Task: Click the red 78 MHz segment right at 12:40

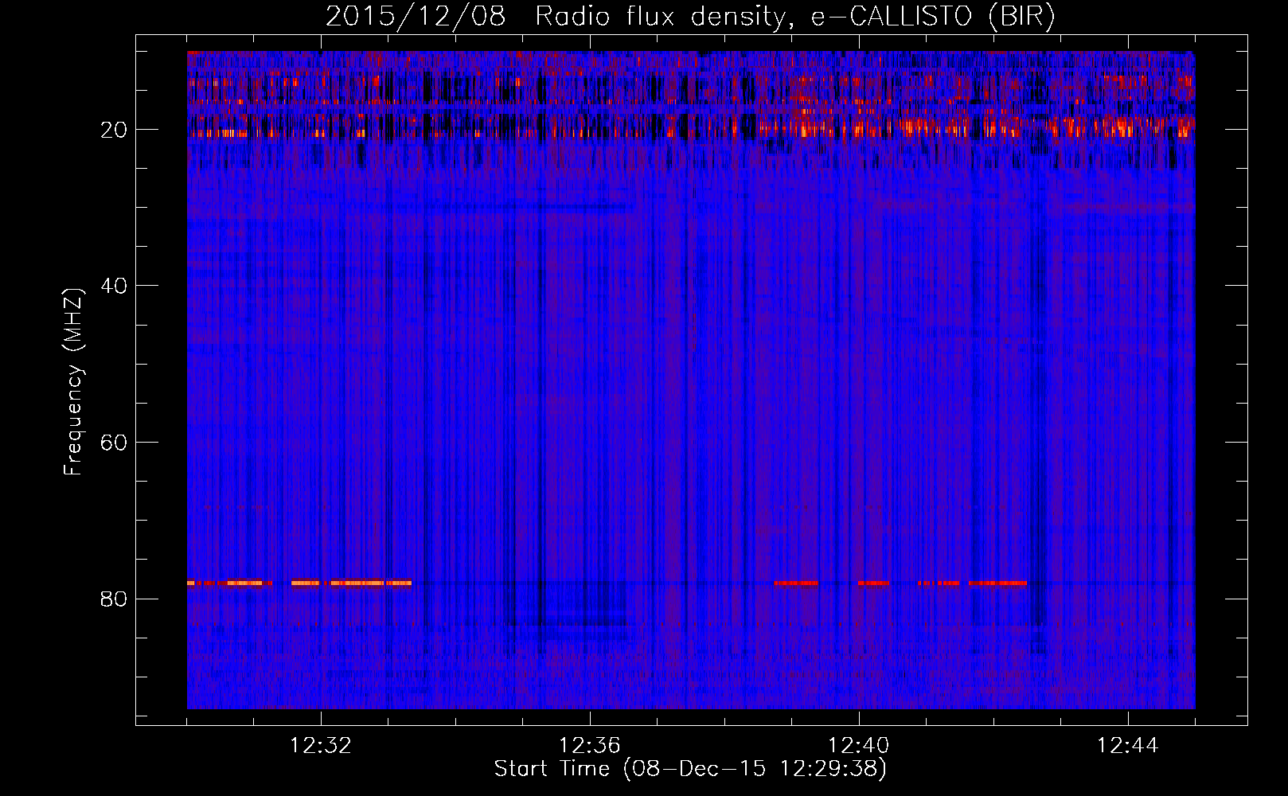Action: tap(873, 583)
